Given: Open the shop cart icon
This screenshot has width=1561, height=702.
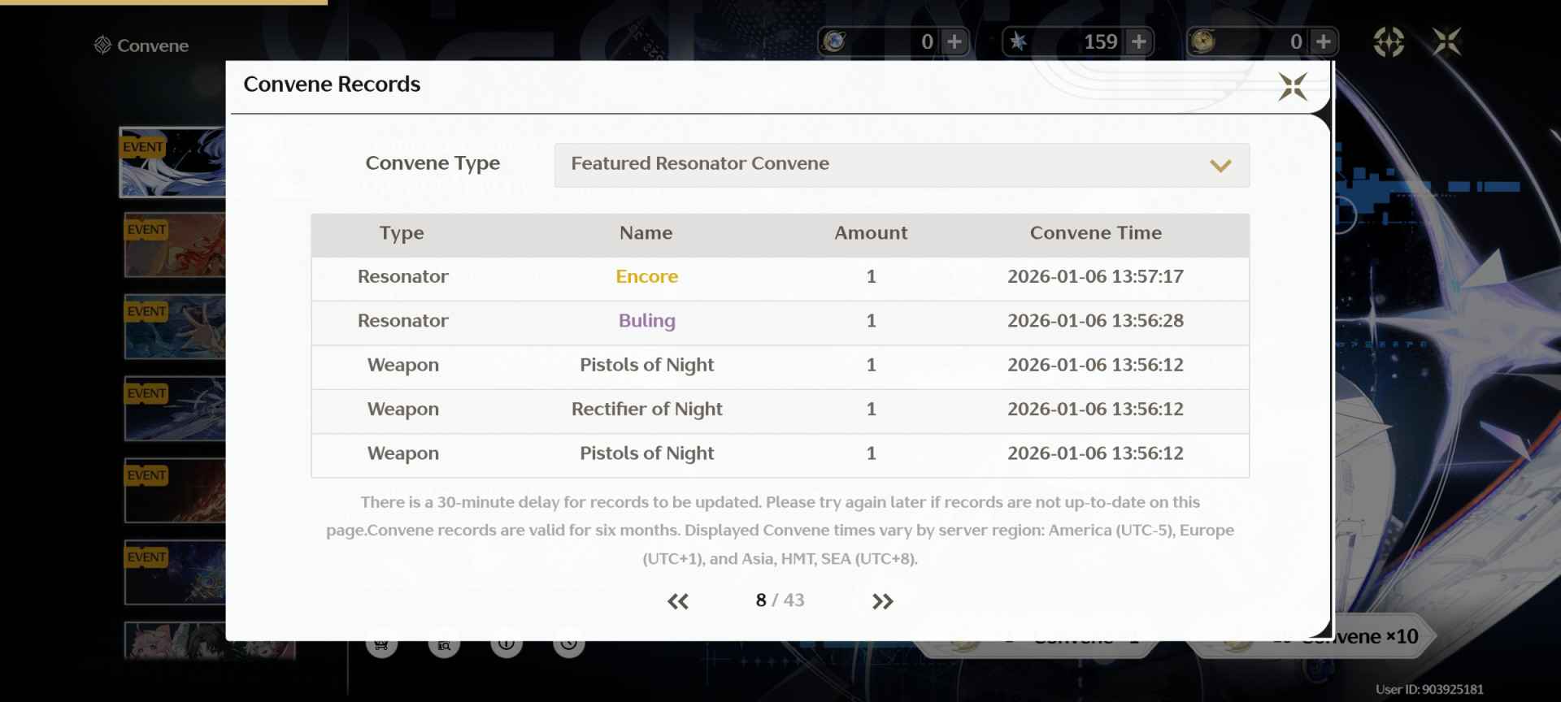Looking at the screenshot, I should coord(381,644).
